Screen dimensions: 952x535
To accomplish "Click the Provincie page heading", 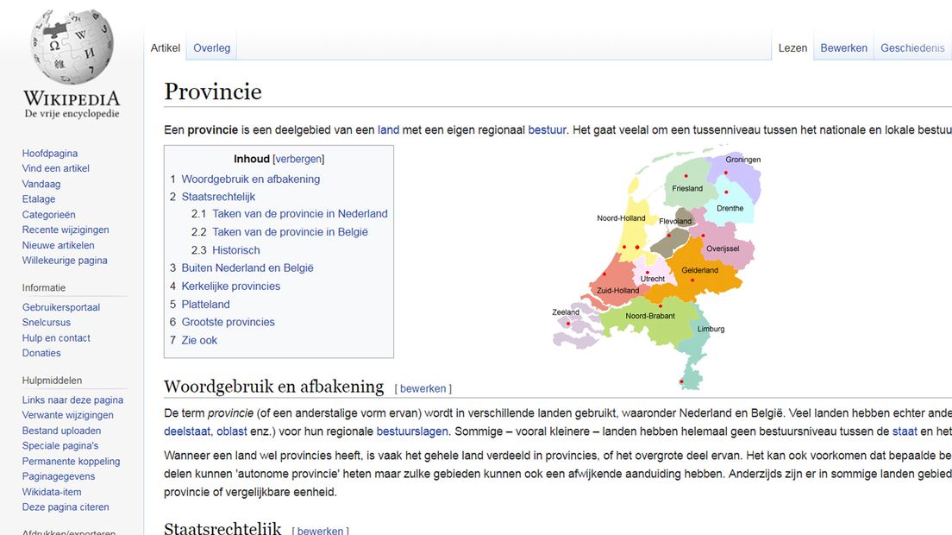I will 213,91.
